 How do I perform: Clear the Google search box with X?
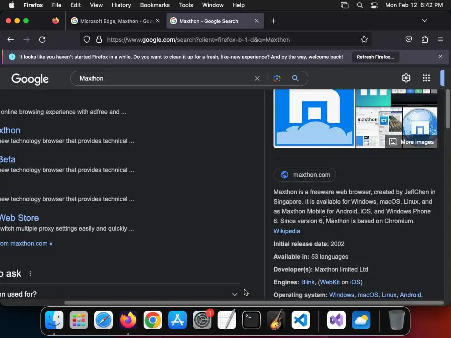tap(257, 78)
